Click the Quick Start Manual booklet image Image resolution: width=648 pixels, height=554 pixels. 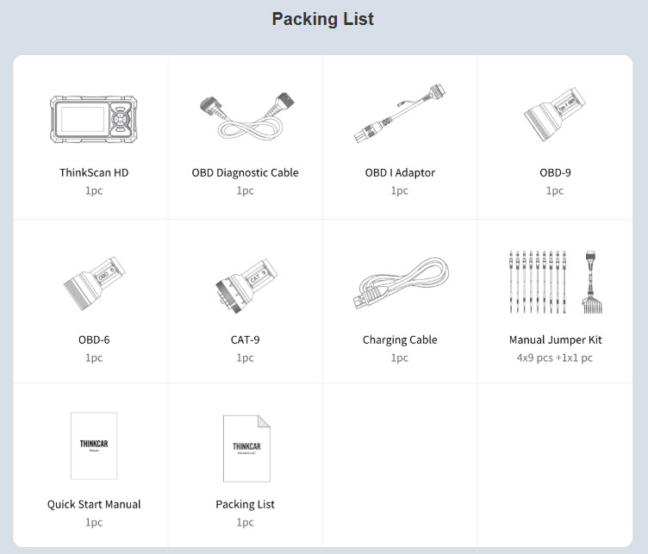[94, 445]
